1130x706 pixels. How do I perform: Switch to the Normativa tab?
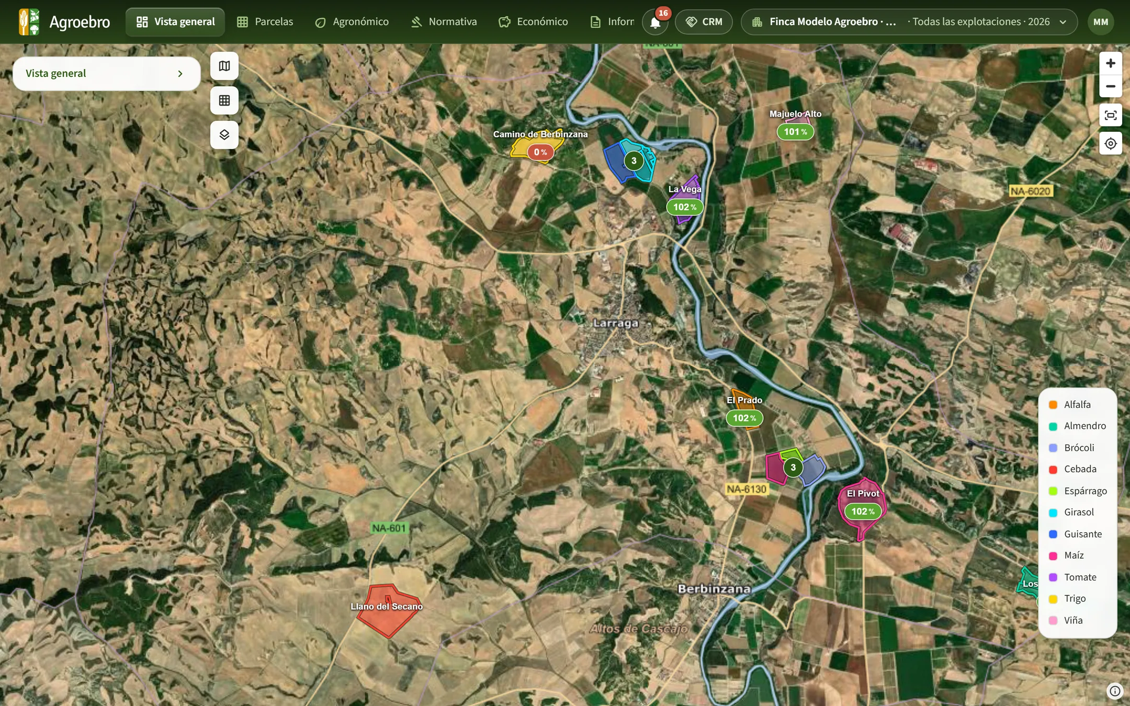(x=444, y=22)
